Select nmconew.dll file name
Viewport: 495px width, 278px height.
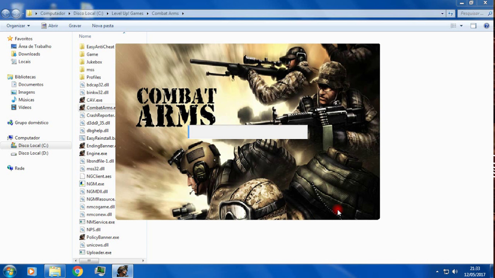tap(99, 215)
